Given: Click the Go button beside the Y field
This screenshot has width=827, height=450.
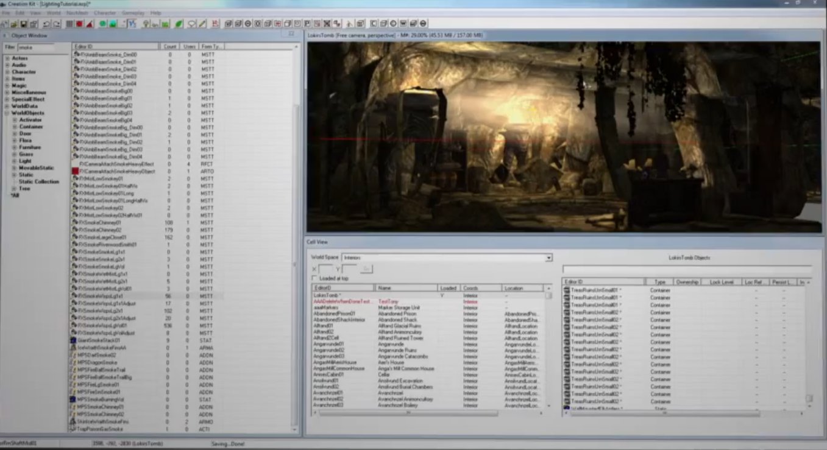Looking at the screenshot, I should click(366, 269).
